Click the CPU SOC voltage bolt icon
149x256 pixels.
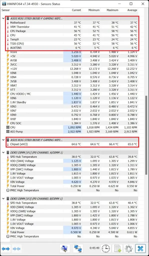click(8, 123)
